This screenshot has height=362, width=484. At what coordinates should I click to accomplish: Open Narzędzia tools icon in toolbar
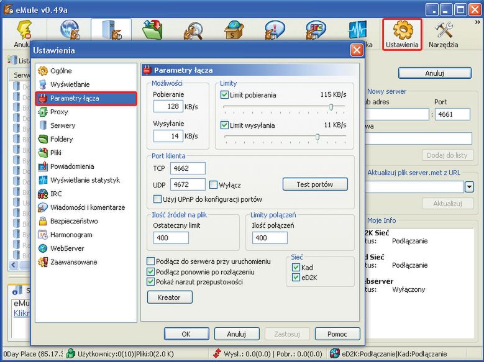[x=443, y=34]
